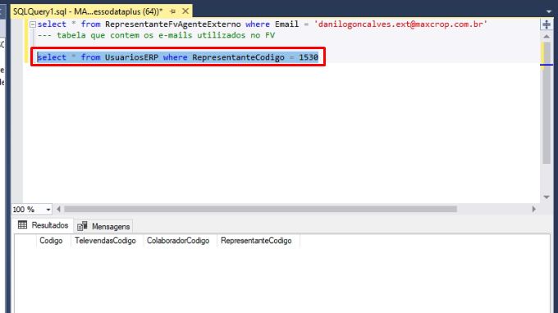
Task: Click the Mensagens tab icon
Action: tap(82, 226)
